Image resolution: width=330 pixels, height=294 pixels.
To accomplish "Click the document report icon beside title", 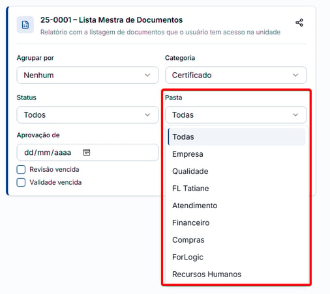I will [25, 25].
